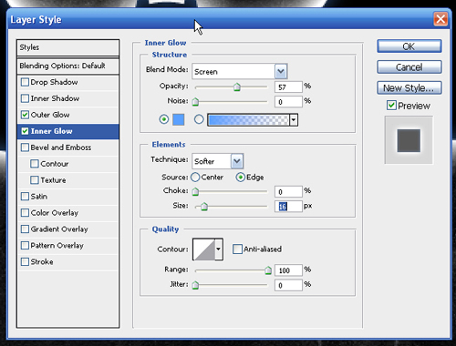Select the Stroke style row label
Screen dimensions: 456x346
pyautogui.click(x=42, y=261)
